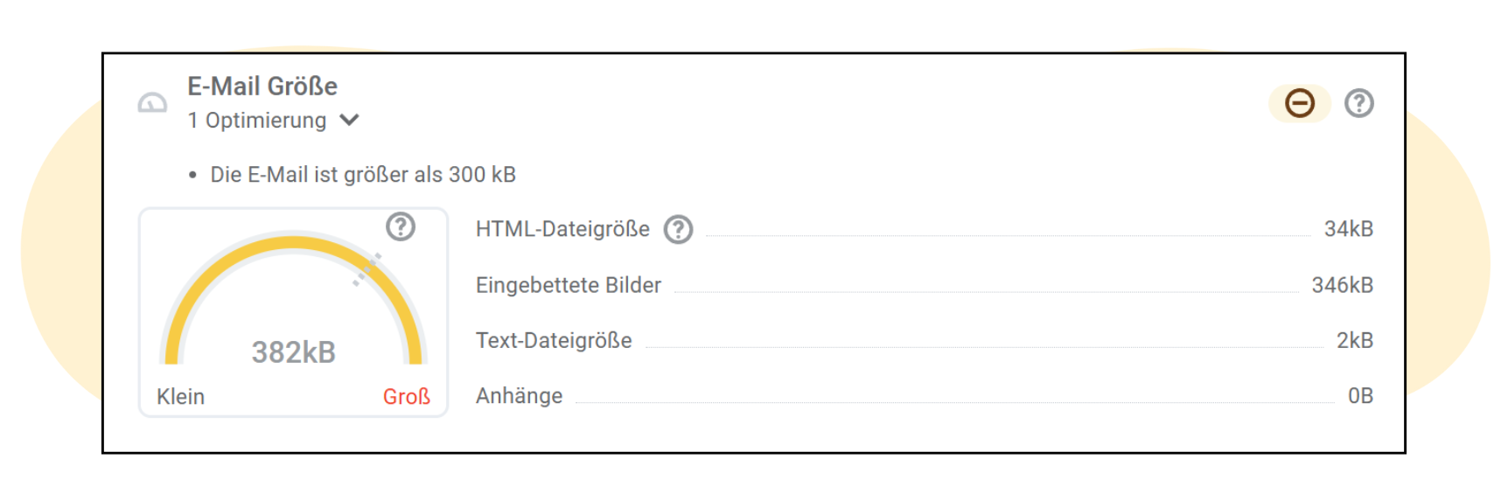Click the "größer als 300 kB" optimization hint
Viewport: 1508px width, 501px height.
[x=362, y=175]
